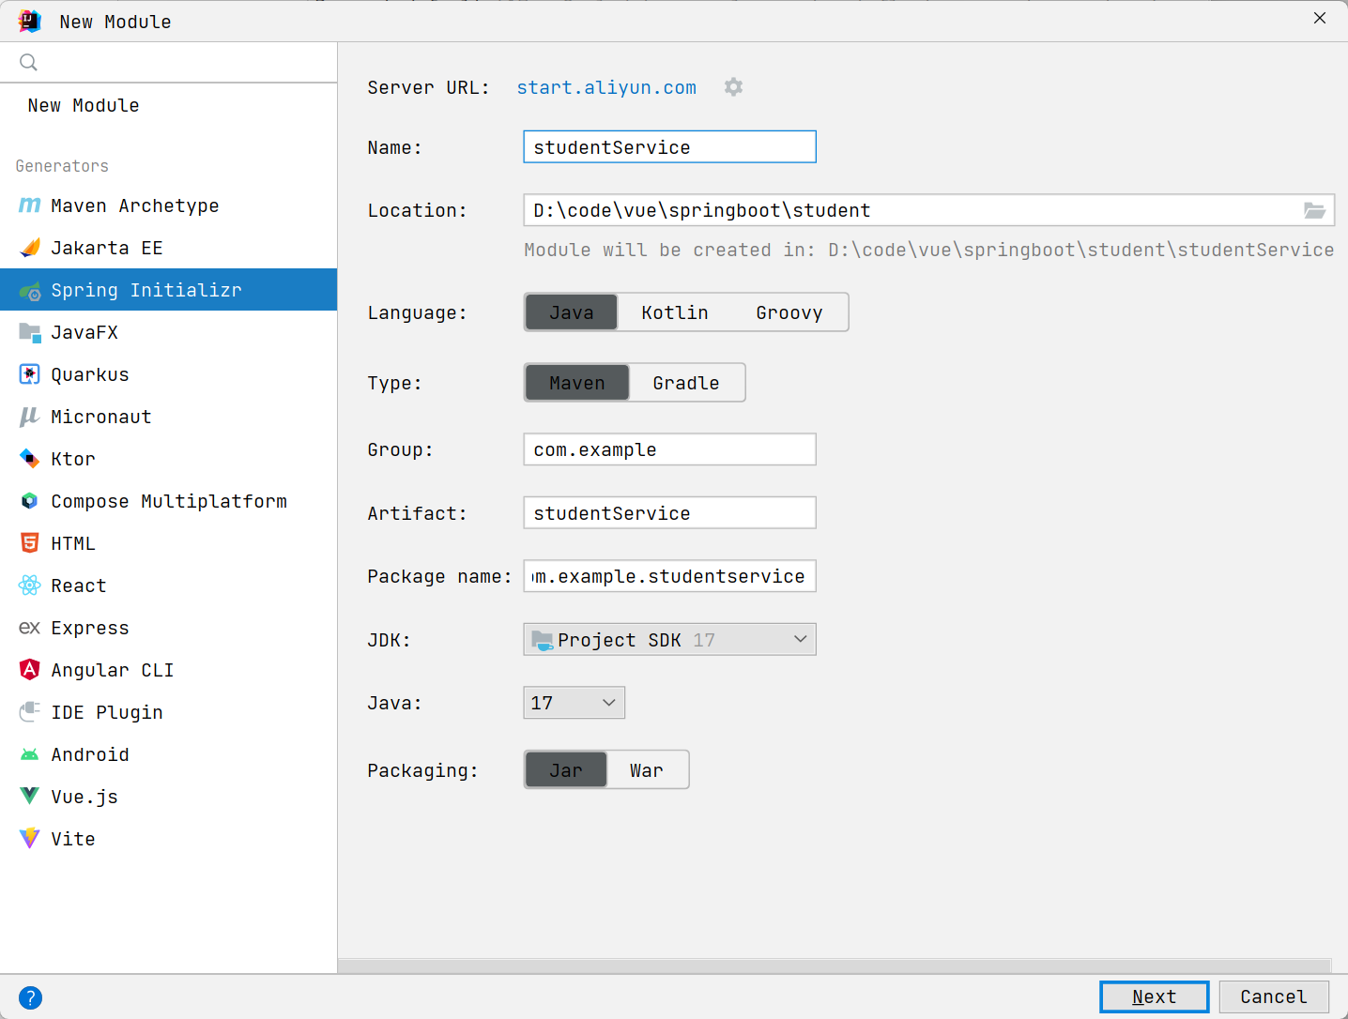Open start.aliyun.com server URL link
The width and height of the screenshot is (1348, 1019).
pyautogui.click(x=606, y=87)
